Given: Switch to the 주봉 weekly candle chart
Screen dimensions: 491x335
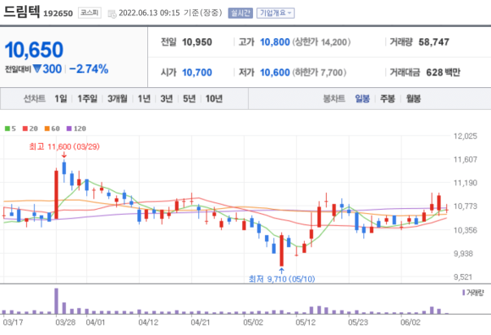Looking at the screenshot, I should point(388,99).
